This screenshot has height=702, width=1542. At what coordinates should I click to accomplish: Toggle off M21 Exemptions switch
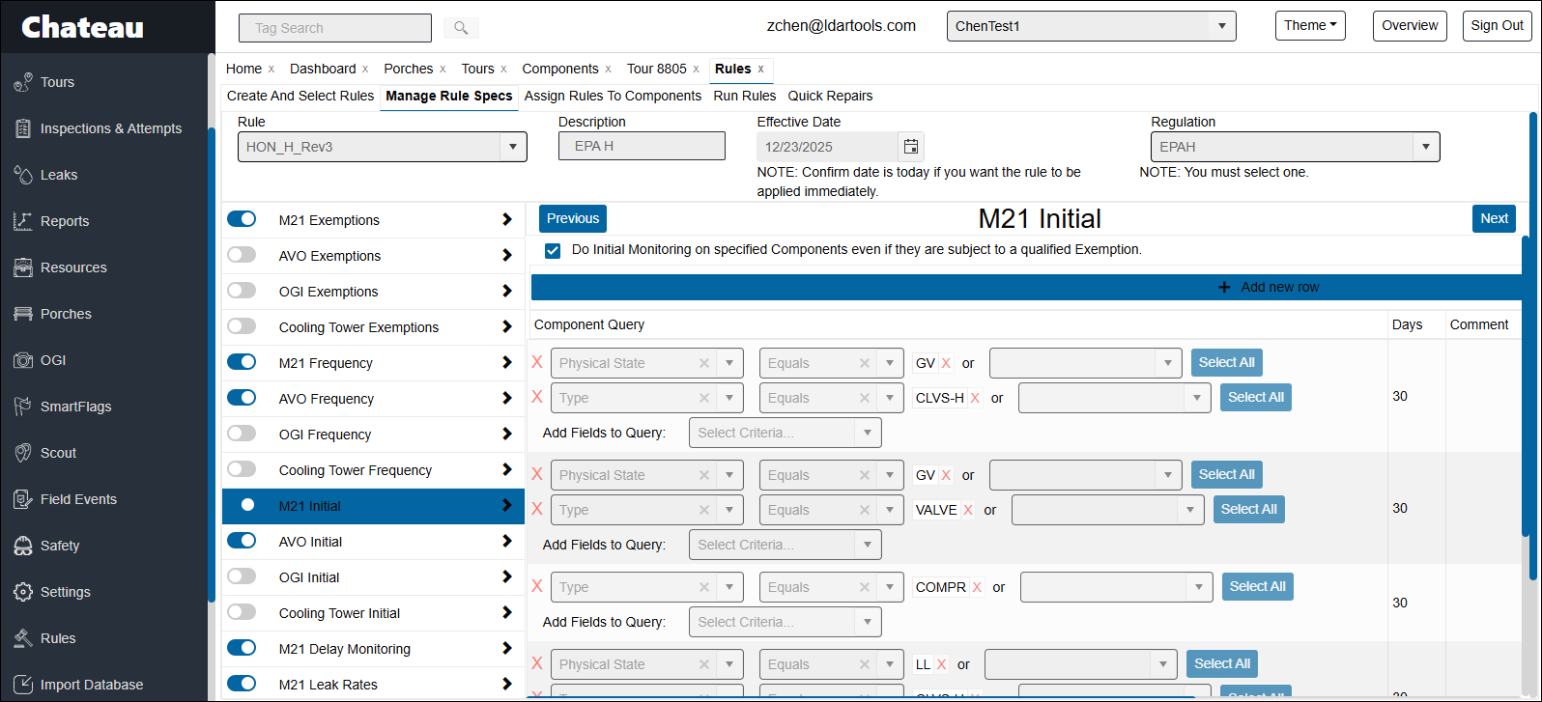[242, 219]
